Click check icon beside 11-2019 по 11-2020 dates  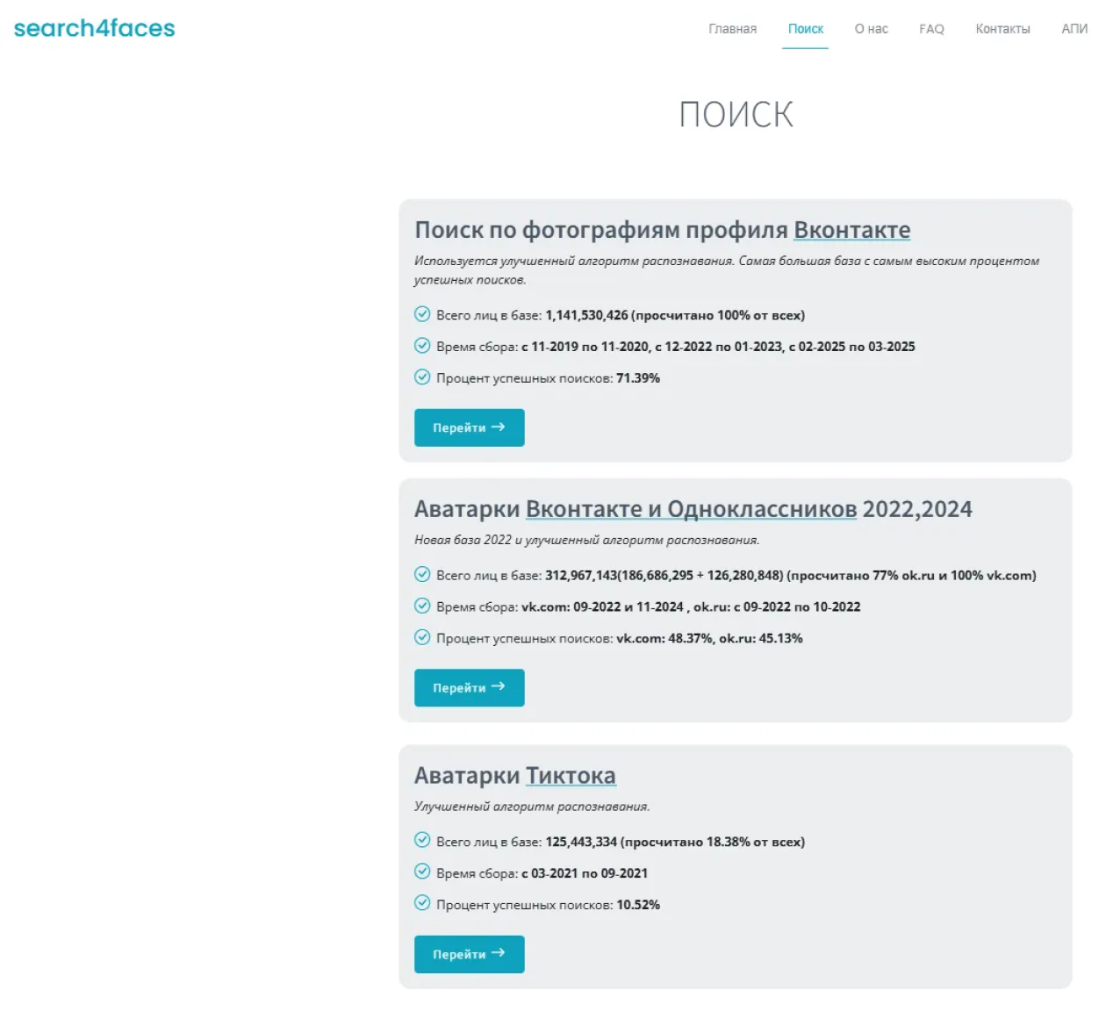(422, 346)
